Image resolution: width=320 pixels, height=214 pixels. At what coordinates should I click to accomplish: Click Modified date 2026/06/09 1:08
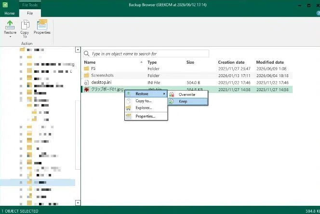point(271,69)
